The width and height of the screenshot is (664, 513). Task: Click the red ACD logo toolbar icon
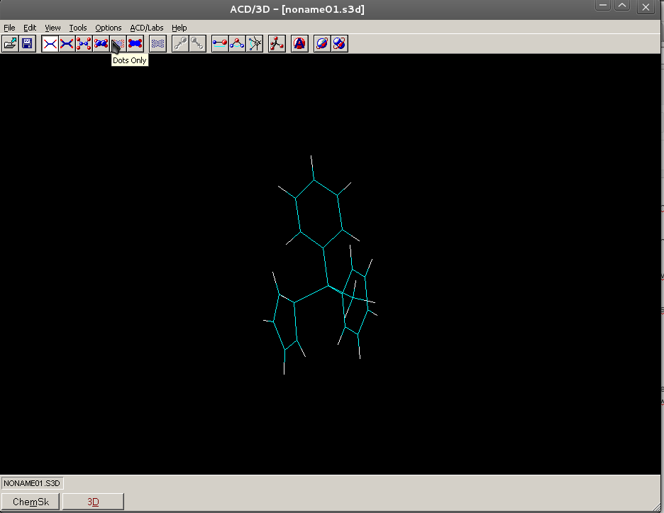tap(299, 43)
